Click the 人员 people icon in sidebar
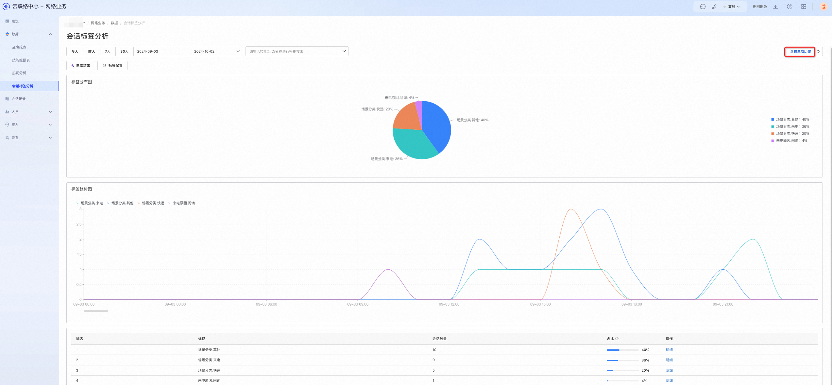 click(x=7, y=112)
